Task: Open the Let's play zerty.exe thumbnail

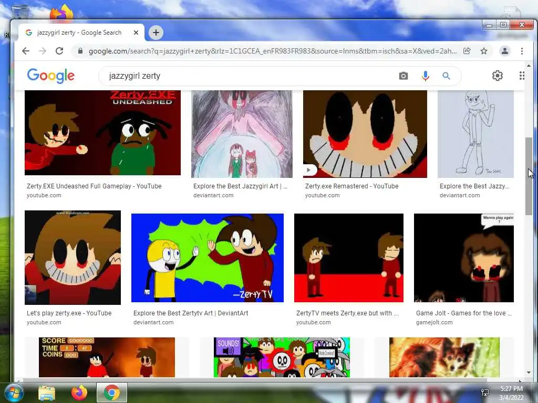Action: pyautogui.click(x=73, y=257)
